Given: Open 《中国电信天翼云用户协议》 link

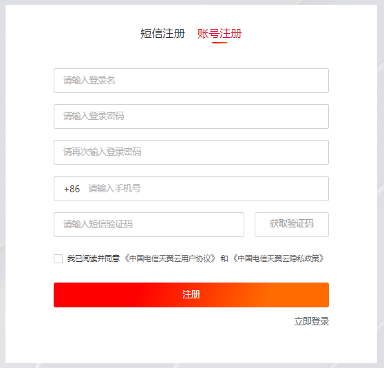Looking at the screenshot, I should coord(171,258).
